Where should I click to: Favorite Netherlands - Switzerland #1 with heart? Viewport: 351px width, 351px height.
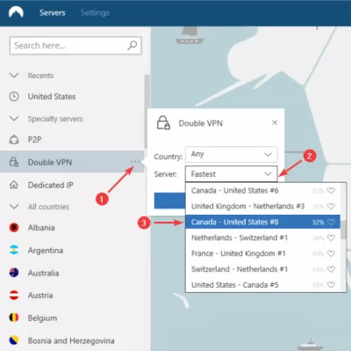[x=331, y=238]
